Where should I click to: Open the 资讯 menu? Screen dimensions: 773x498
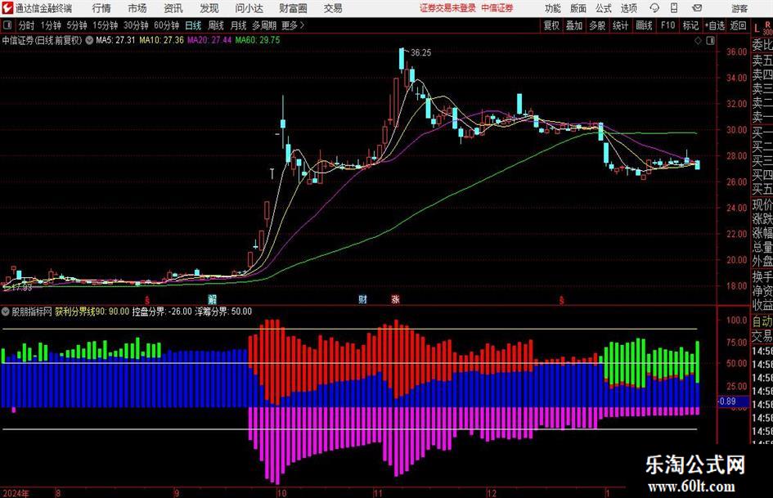[173, 8]
